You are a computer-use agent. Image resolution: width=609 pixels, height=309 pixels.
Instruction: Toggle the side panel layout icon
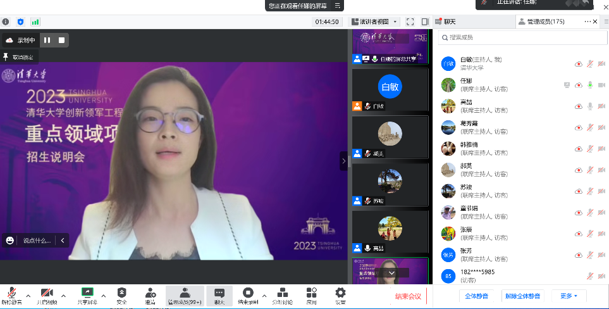pyautogui.click(x=426, y=22)
